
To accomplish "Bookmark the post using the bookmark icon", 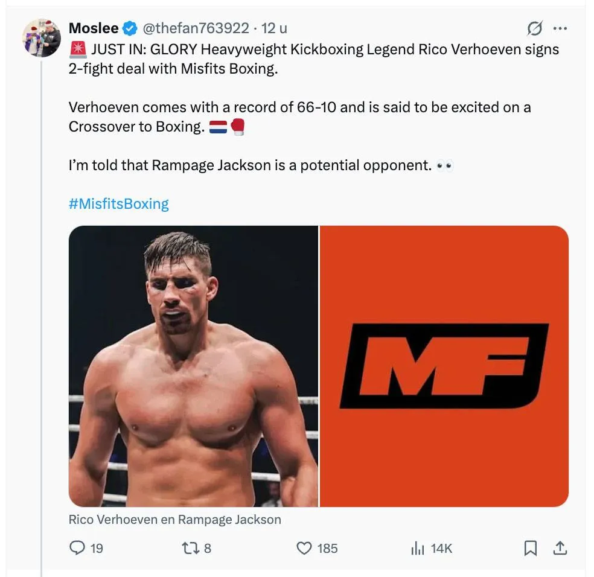I will pos(530,549).
